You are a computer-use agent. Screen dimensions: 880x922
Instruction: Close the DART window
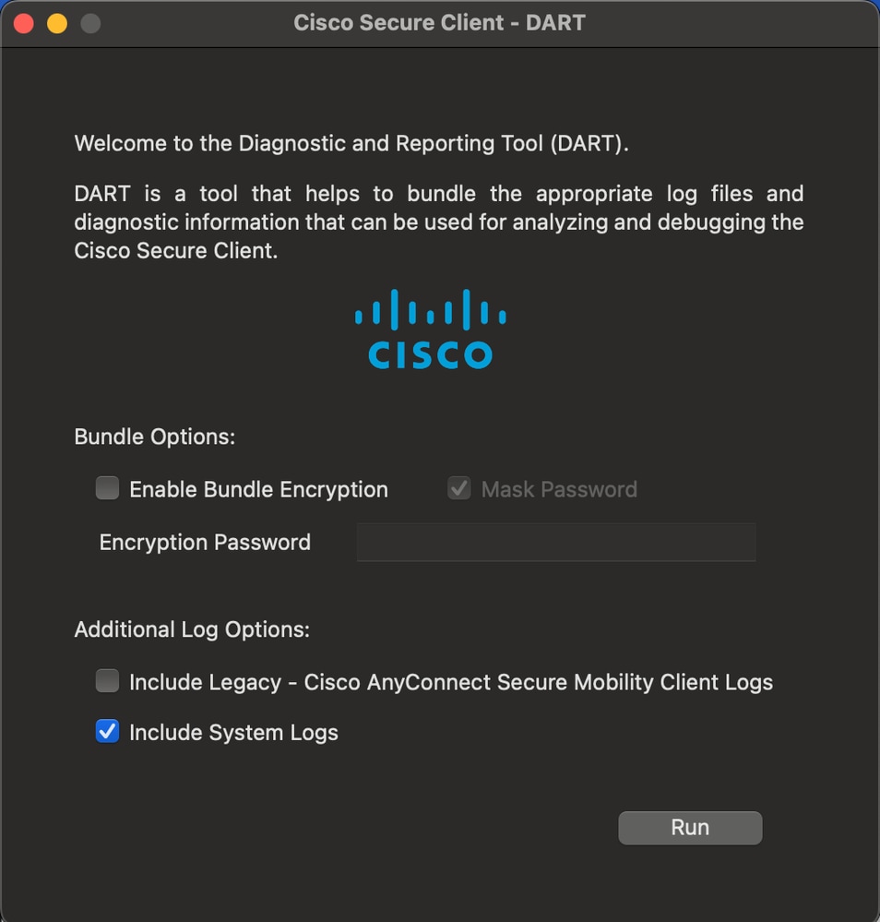click(23, 23)
